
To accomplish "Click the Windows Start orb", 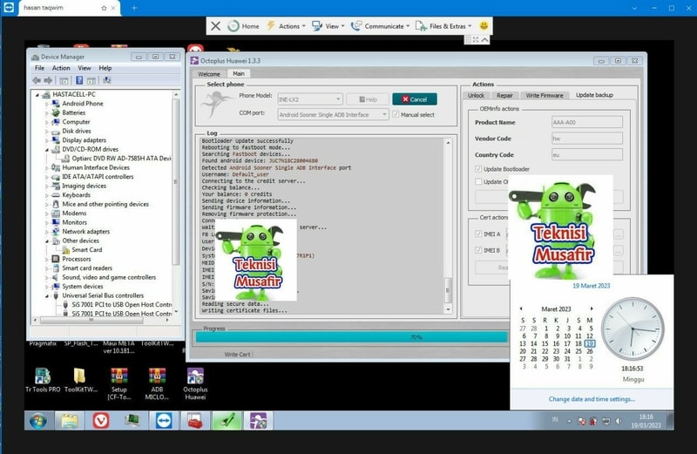I will 37,420.
